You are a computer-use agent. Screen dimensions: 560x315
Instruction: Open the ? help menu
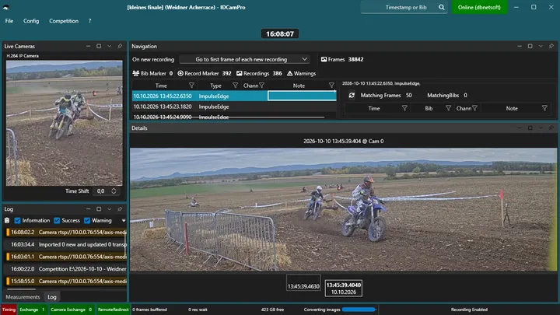tap(89, 21)
